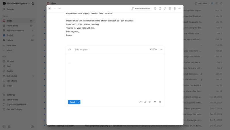Click Auto label similar button

coord(141,9)
